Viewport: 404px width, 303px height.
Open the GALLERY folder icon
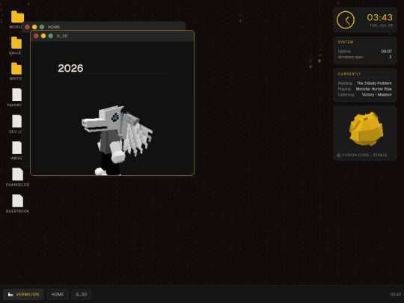pos(16,43)
